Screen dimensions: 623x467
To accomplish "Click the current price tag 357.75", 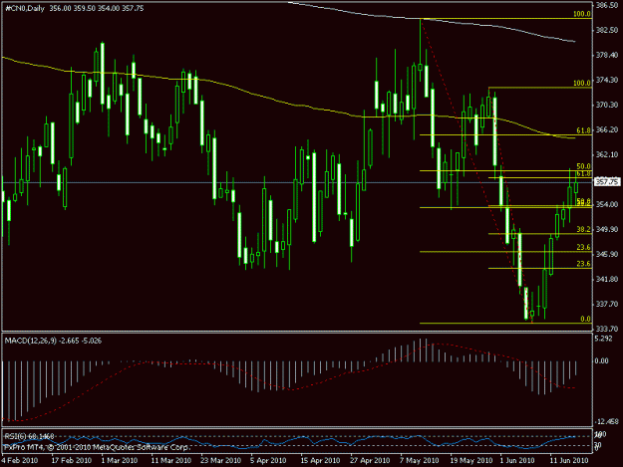I will (607, 181).
